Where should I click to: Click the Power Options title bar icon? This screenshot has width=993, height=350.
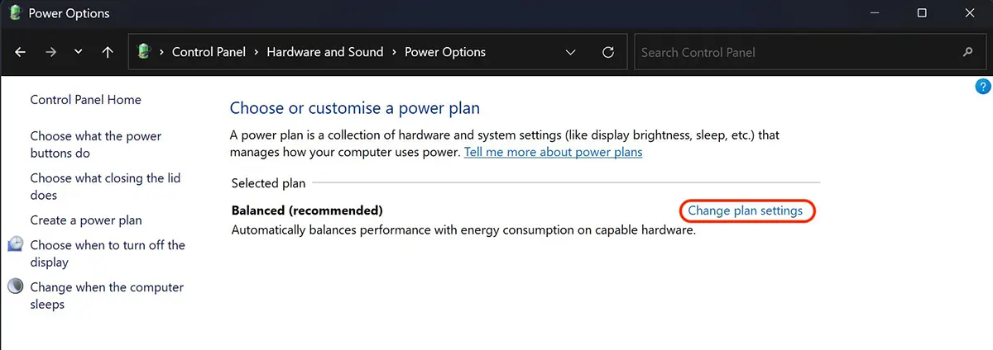click(13, 13)
